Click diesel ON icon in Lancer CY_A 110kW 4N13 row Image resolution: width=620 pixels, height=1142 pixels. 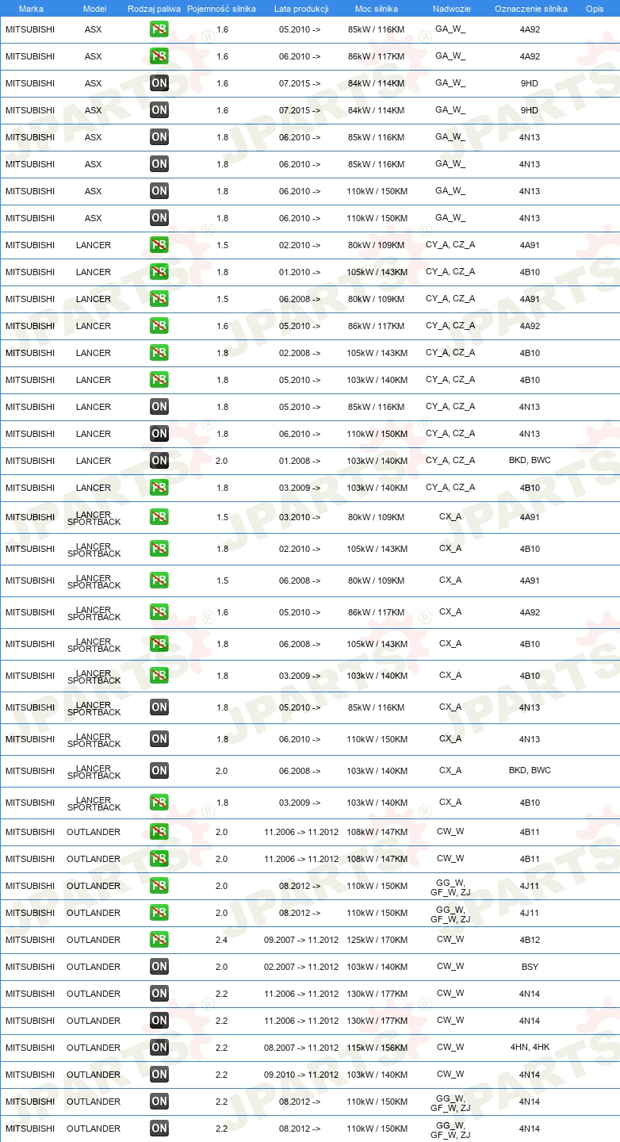point(159,434)
